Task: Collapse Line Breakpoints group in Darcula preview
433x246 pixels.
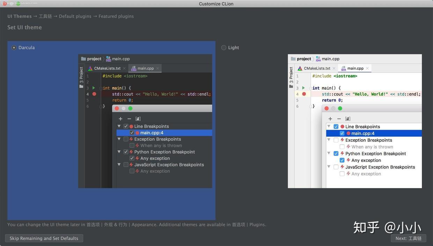Action: coord(119,126)
